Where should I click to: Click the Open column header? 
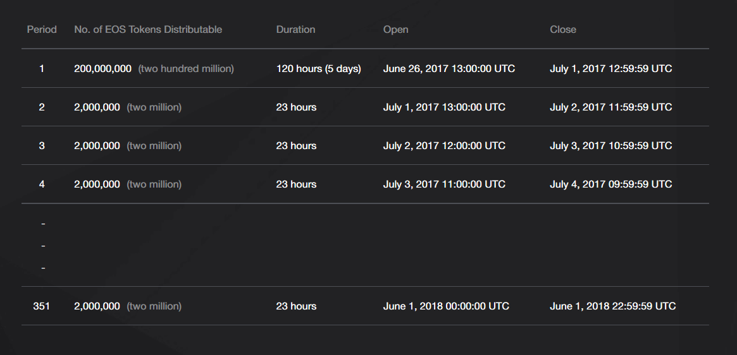(x=396, y=30)
